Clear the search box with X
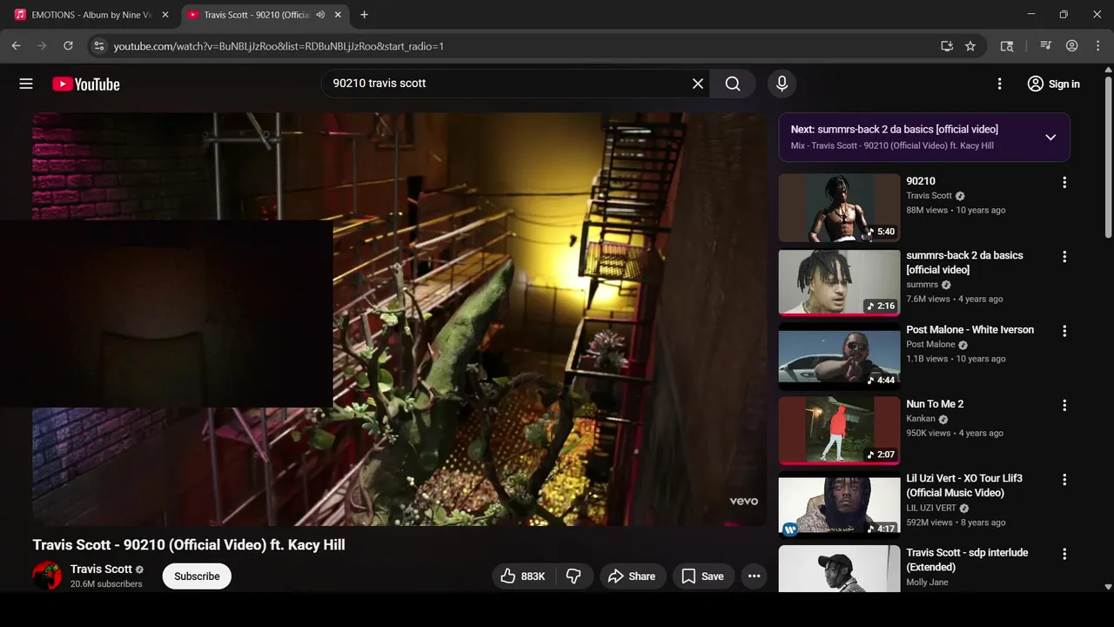The width and height of the screenshot is (1114, 627). (x=697, y=84)
